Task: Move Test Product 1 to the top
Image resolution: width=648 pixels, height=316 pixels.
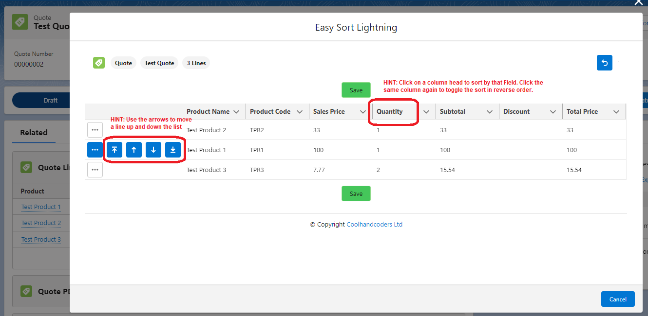Action: tap(114, 150)
